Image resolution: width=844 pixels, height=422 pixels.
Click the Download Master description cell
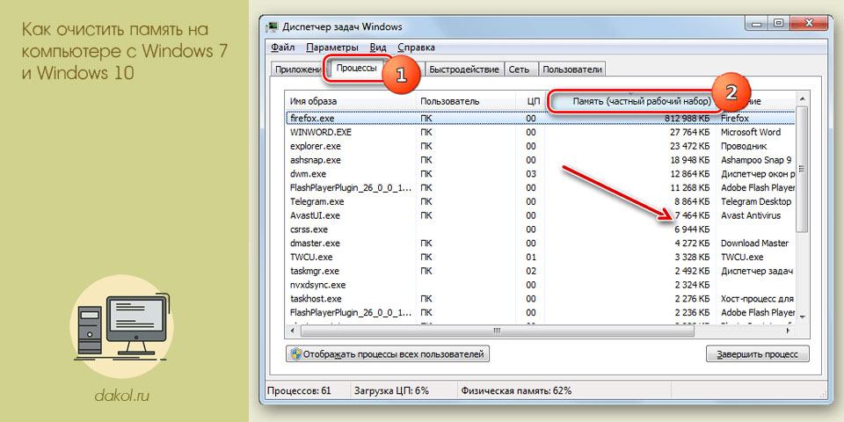754,244
